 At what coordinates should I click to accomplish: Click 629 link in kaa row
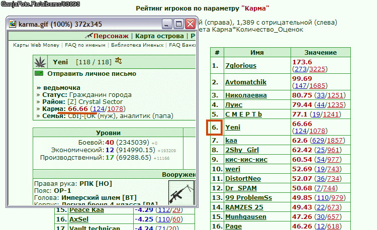[x=318, y=141]
